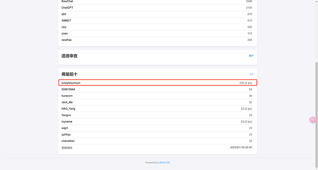Click the 0人 link beside 用量前十
This screenshot has height=170, width=318.
(252, 74)
